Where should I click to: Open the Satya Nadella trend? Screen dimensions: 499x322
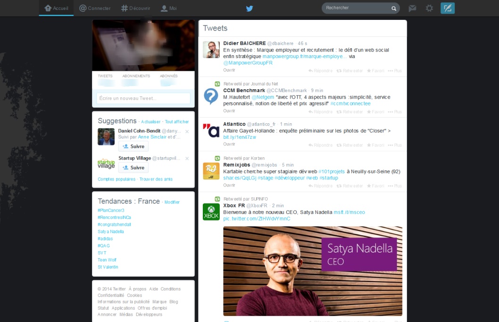click(x=111, y=231)
